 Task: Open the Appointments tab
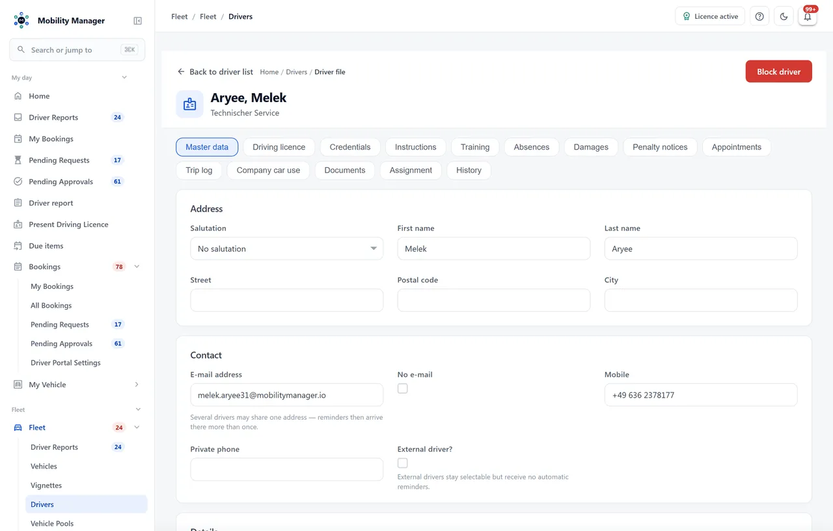click(737, 147)
